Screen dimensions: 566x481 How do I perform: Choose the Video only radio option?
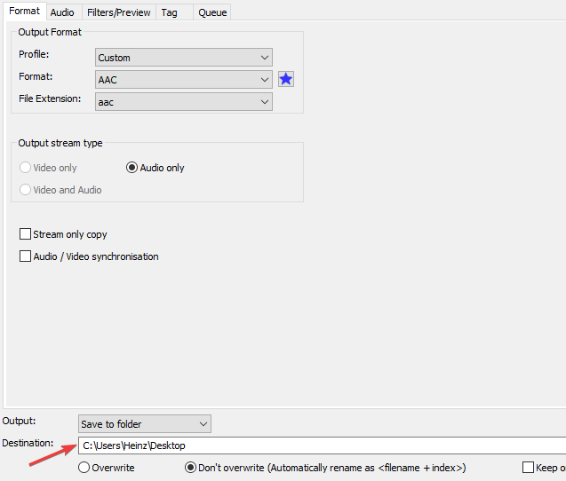coord(26,168)
